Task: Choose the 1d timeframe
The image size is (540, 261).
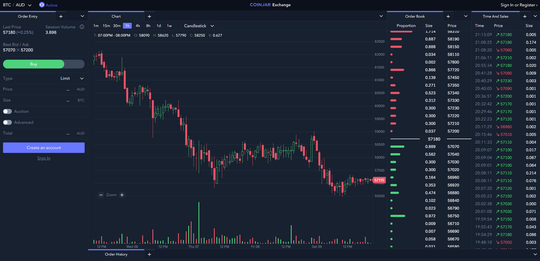Action: [x=159, y=26]
